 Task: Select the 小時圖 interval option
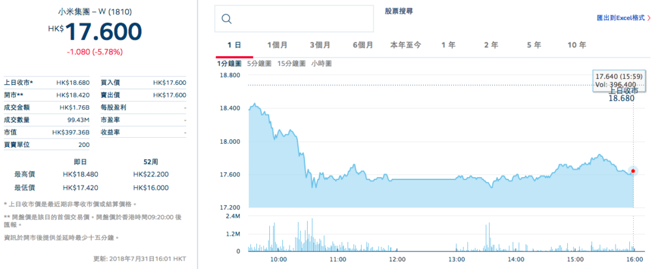coord(321,63)
